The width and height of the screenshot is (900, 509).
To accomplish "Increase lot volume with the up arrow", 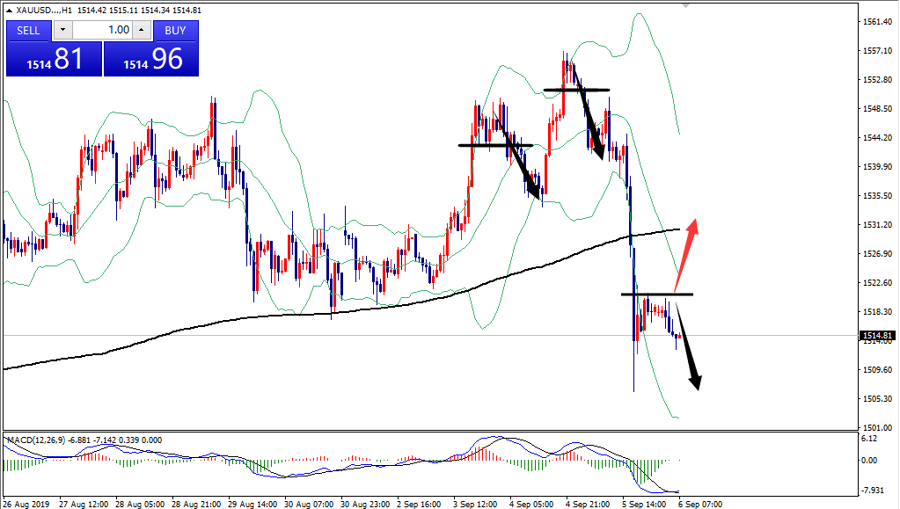I will click(141, 31).
